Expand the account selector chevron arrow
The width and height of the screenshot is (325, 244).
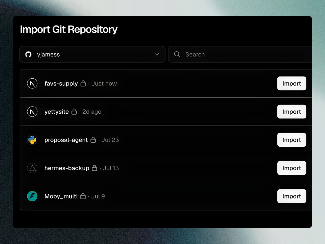157,54
